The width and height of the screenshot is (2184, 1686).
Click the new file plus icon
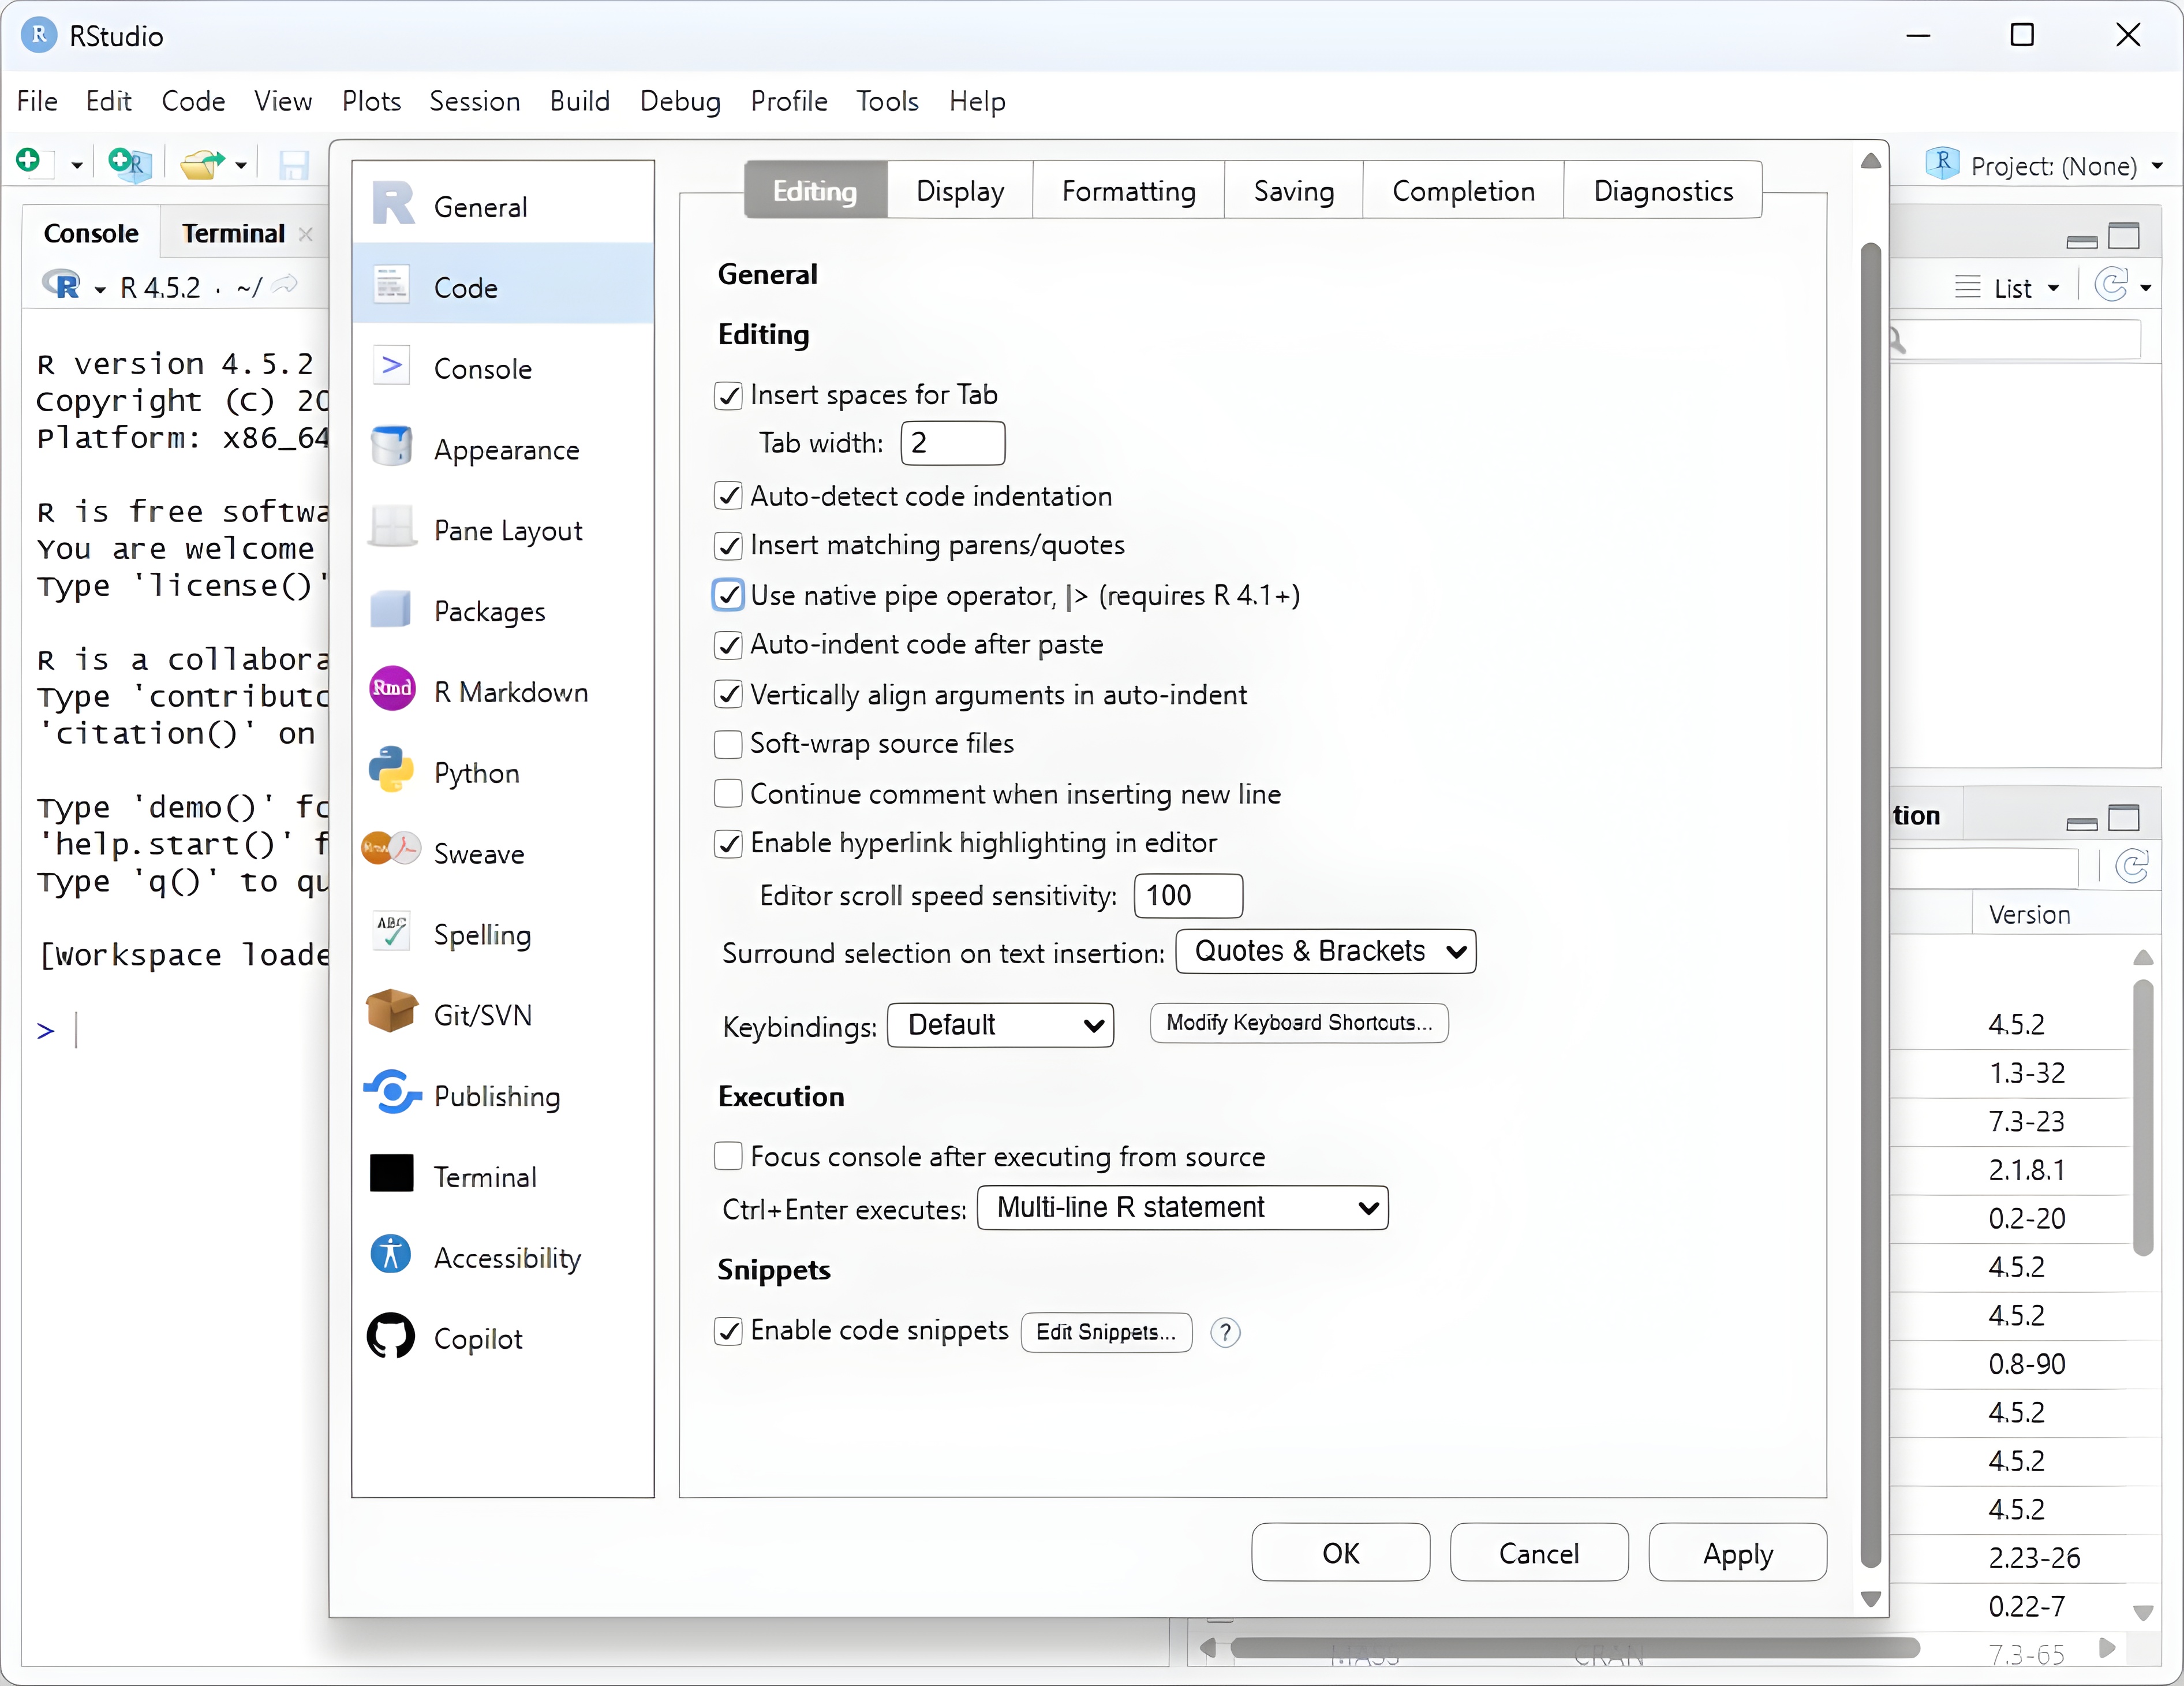click(29, 160)
